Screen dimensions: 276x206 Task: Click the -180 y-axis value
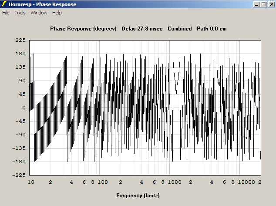(19, 162)
